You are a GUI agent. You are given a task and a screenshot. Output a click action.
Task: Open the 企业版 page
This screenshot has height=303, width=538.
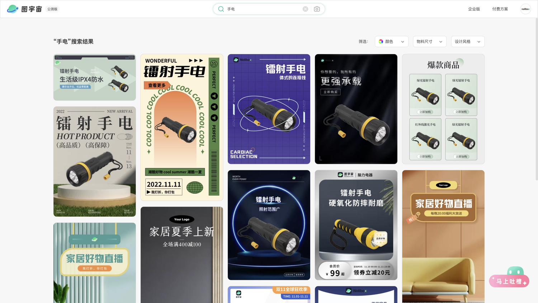[474, 9]
